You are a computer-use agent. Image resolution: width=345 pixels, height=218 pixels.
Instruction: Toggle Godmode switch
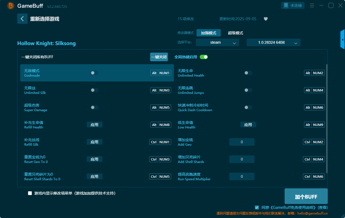(94, 73)
